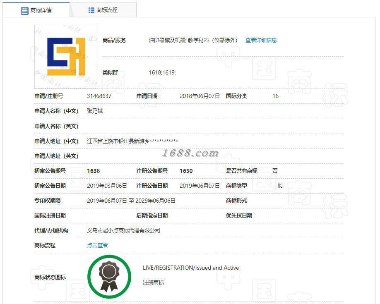Select registration announcement issue 1650
The width and height of the screenshot is (380, 304).
(186, 171)
